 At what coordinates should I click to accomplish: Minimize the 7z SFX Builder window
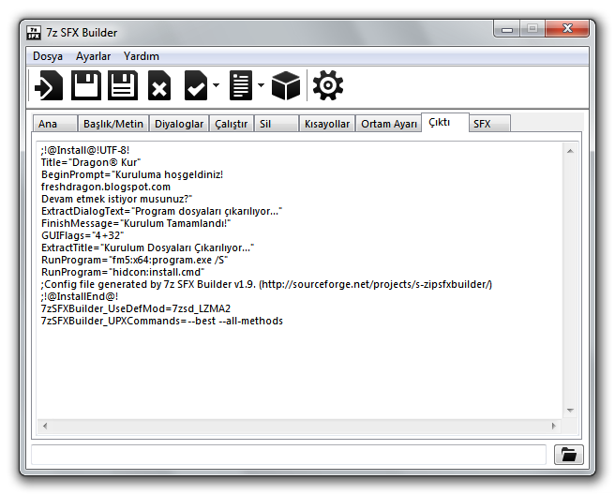[x=507, y=29]
